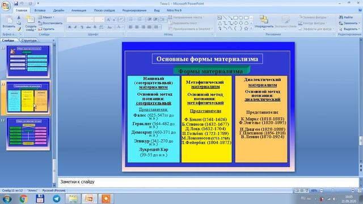This screenshot has height=204, width=363.
Task: Start slide show icon in status bar
Action: coord(307,190)
